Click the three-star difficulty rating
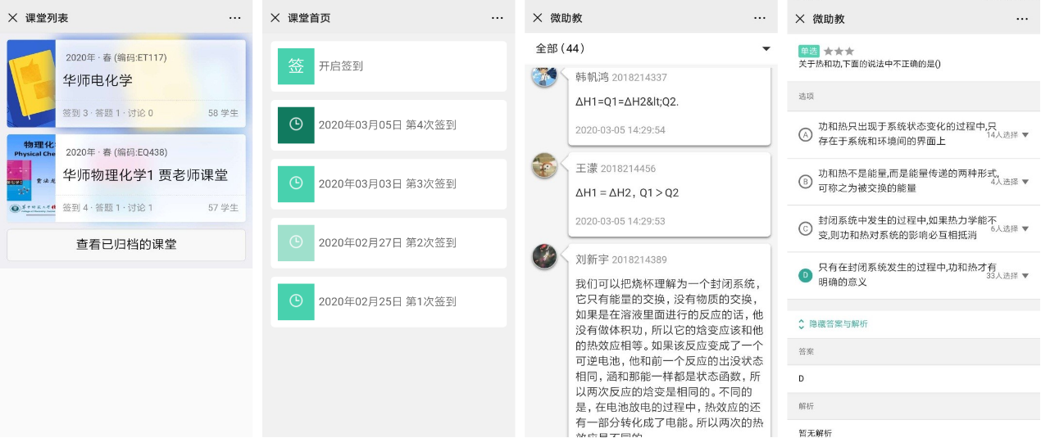Image resolution: width=1041 pixels, height=438 pixels. pyautogui.click(x=839, y=51)
